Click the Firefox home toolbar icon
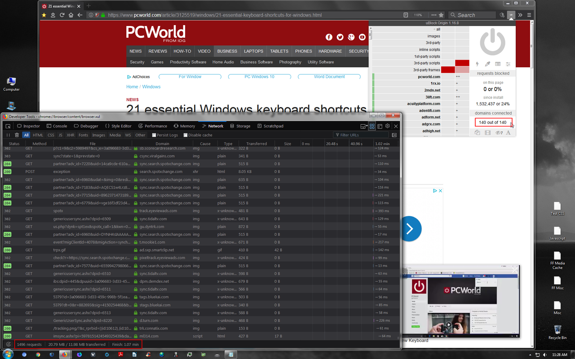The width and height of the screenshot is (575, 359). click(71, 15)
